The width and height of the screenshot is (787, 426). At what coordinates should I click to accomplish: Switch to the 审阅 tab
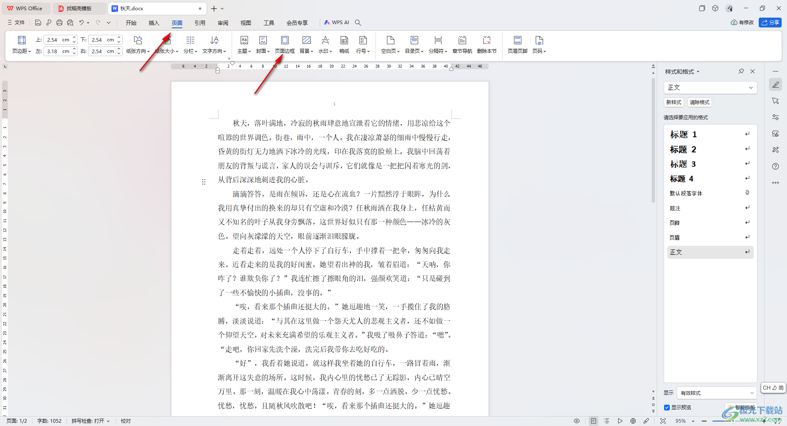[x=223, y=23]
